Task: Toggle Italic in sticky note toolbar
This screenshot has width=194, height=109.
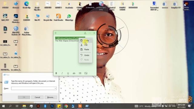Action: pyautogui.click(x=62, y=73)
